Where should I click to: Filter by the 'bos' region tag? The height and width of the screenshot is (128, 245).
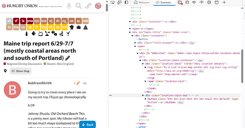pyautogui.click(x=44, y=21)
